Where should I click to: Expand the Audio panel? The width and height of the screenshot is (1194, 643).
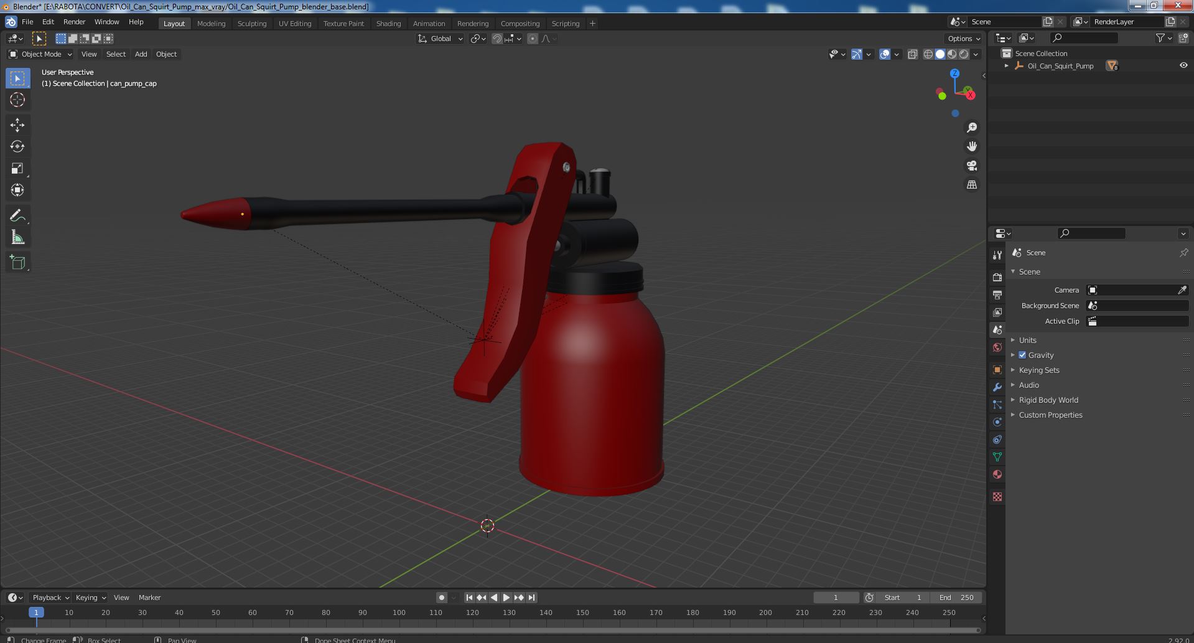1028,385
